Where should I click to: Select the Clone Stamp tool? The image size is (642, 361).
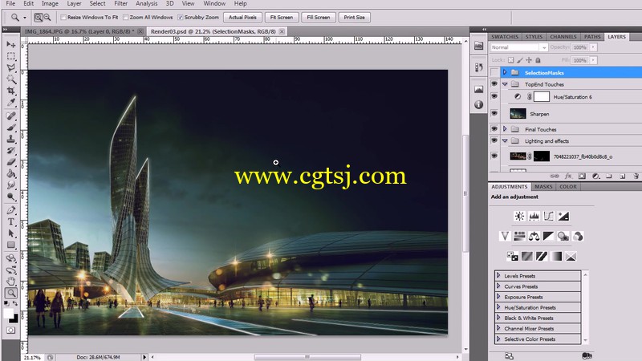coord(11,139)
